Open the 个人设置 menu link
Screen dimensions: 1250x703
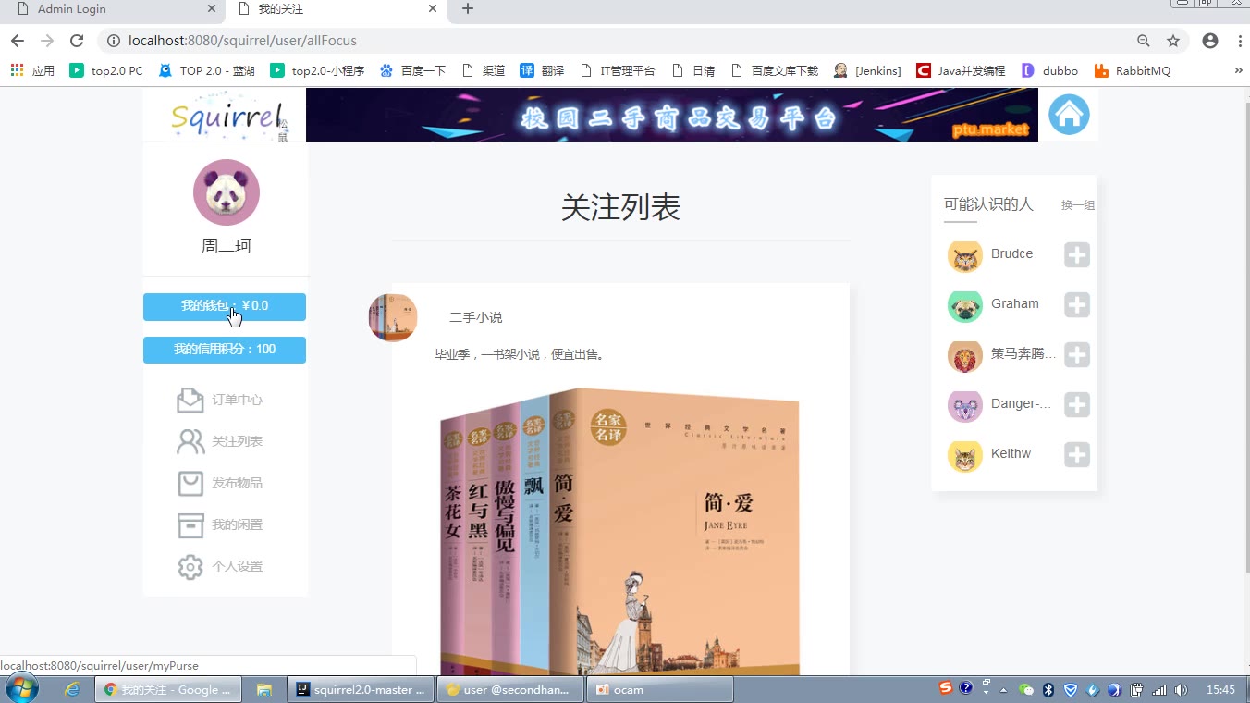pos(237,566)
